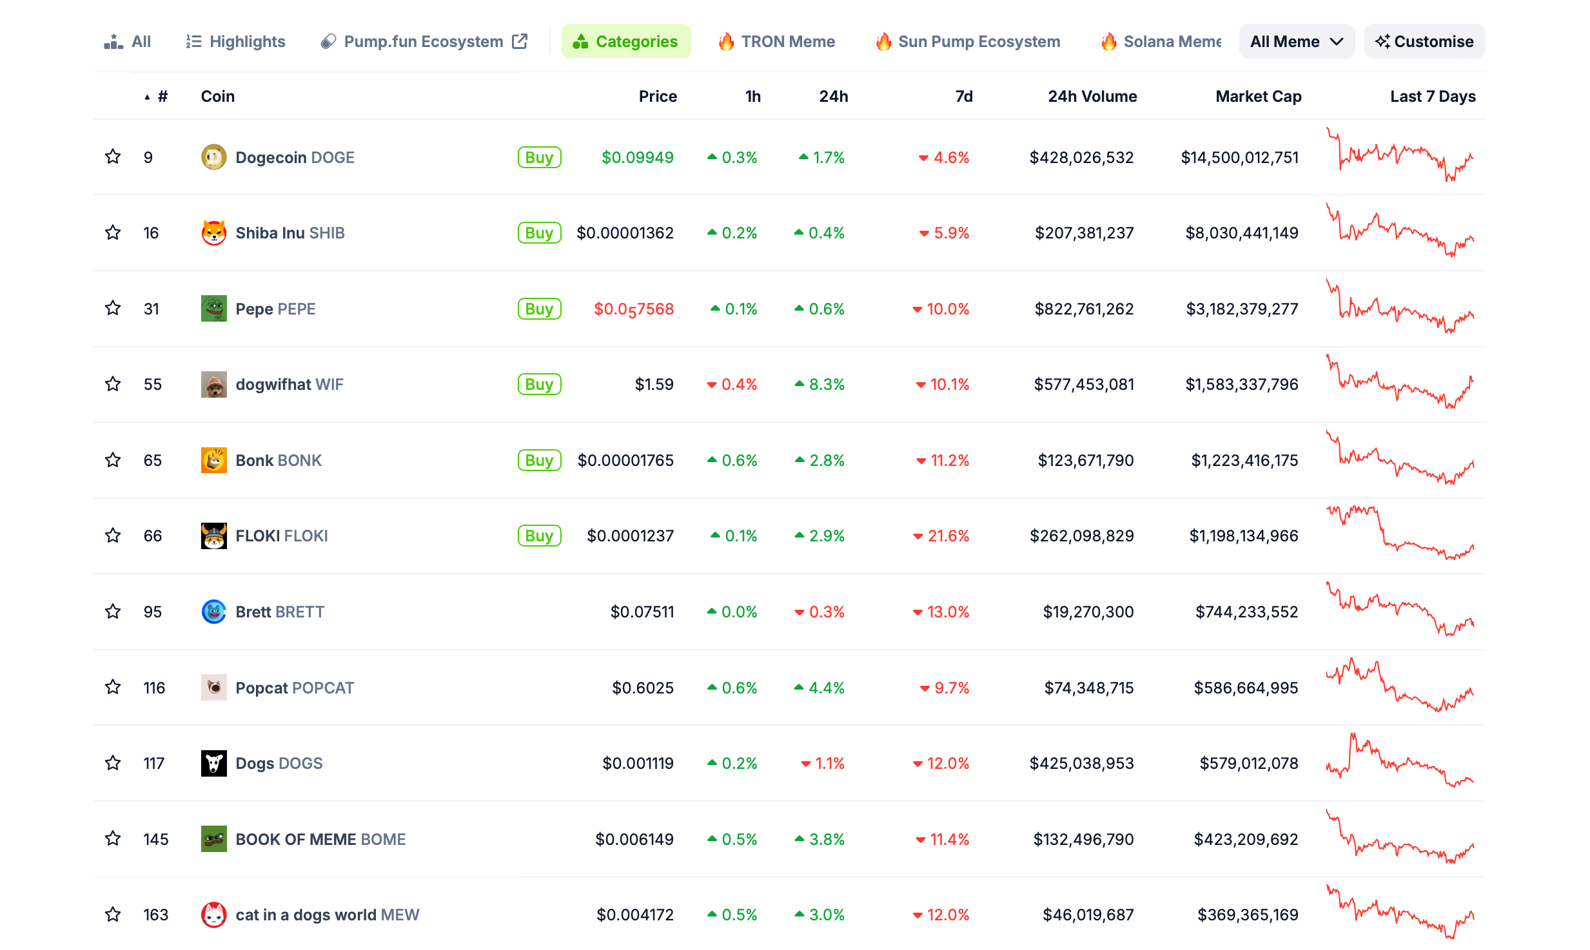Sort by 1h column header

coord(753,97)
